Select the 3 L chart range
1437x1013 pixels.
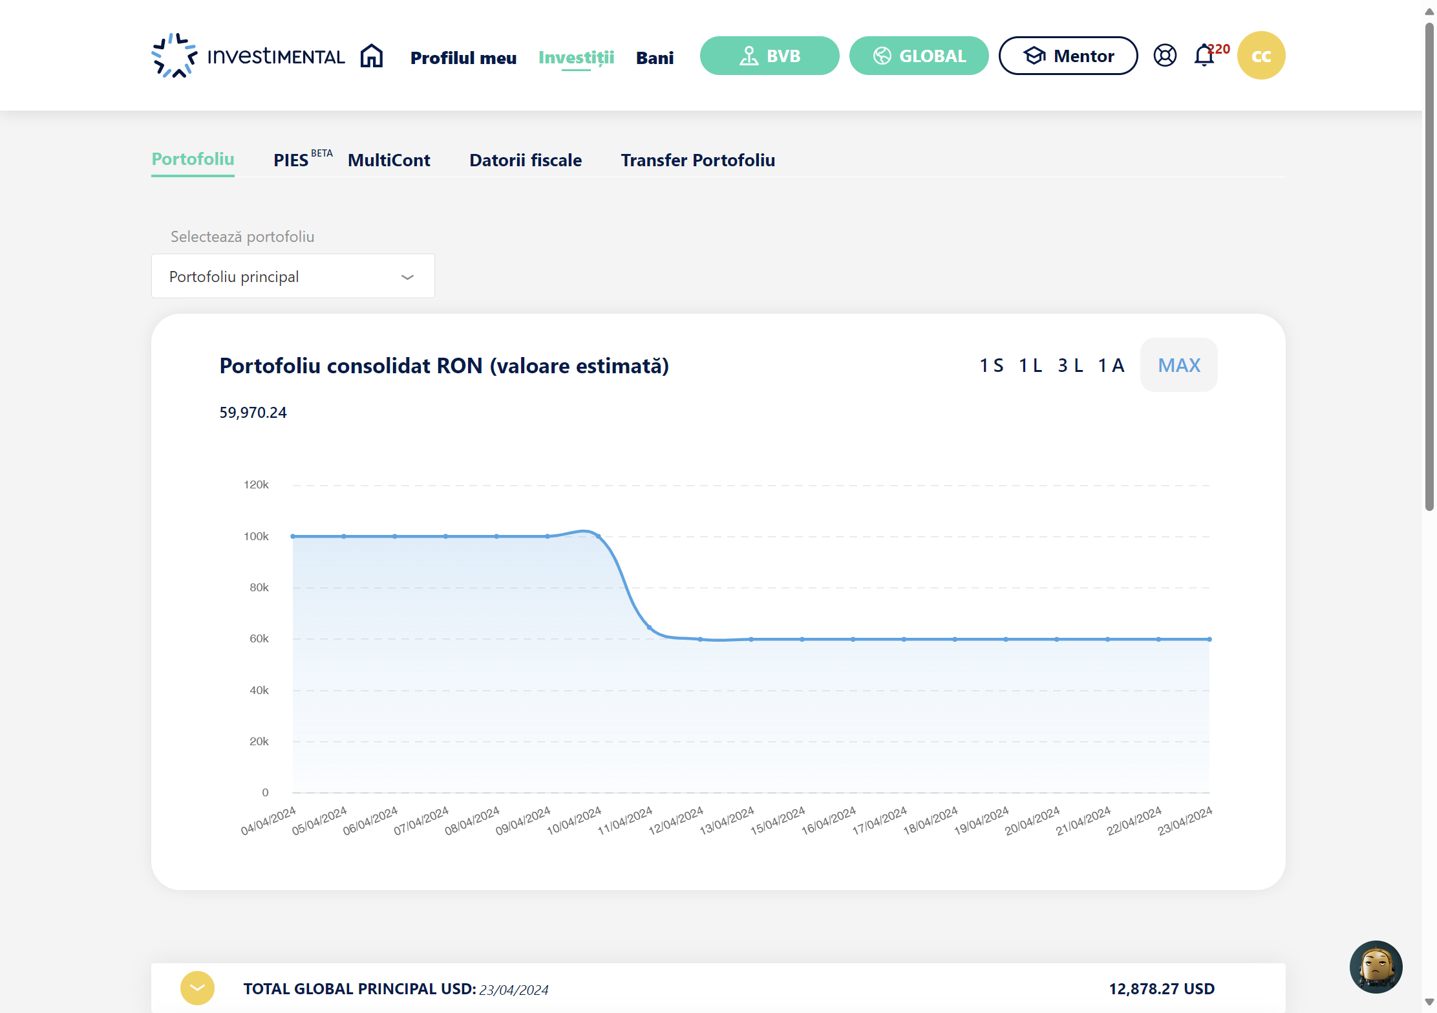1070,365
